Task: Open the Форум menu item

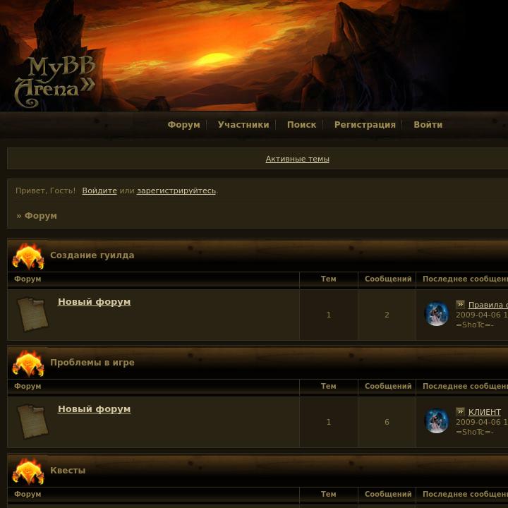Action: click(183, 125)
